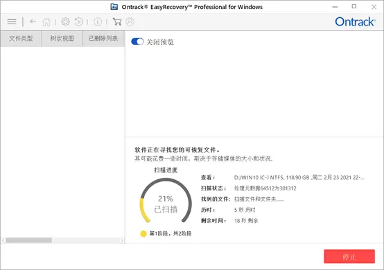Screen dimensions: 384x270
Task: Maximize the EasyRecovery window
Action: [354, 7]
